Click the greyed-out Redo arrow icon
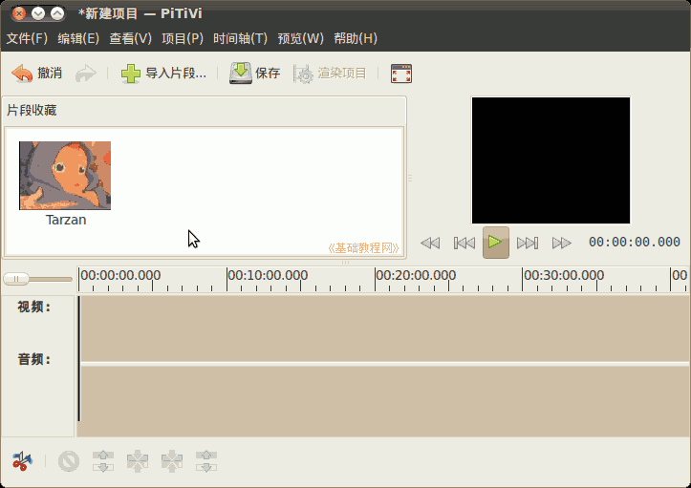The height and width of the screenshot is (488, 691). (85, 74)
